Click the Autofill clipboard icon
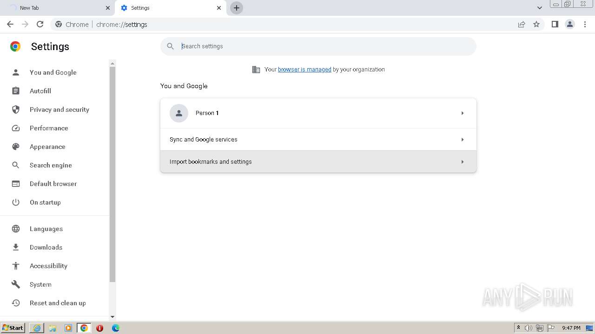Viewport: 595px width, 334px height. 16,91
